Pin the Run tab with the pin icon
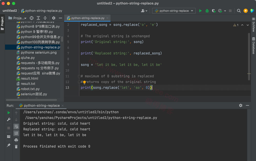The height and width of the screenshot is (161, 256). [9, 145]
